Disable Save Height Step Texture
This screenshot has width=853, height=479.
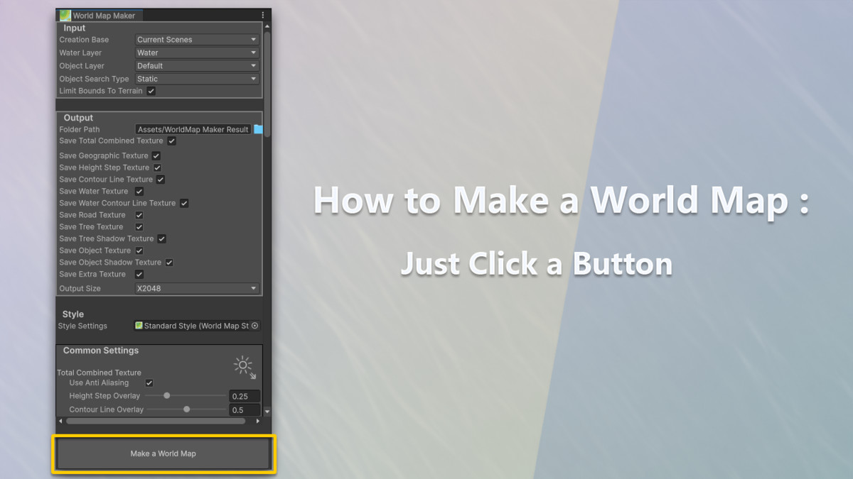point(157,167)
